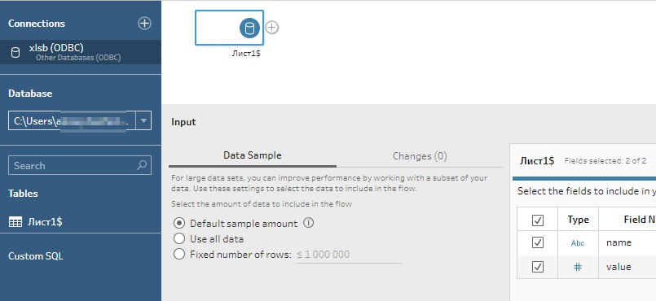Uncheck the value field checkbox
The image size is (656, 301).
(x=538, y=267)
